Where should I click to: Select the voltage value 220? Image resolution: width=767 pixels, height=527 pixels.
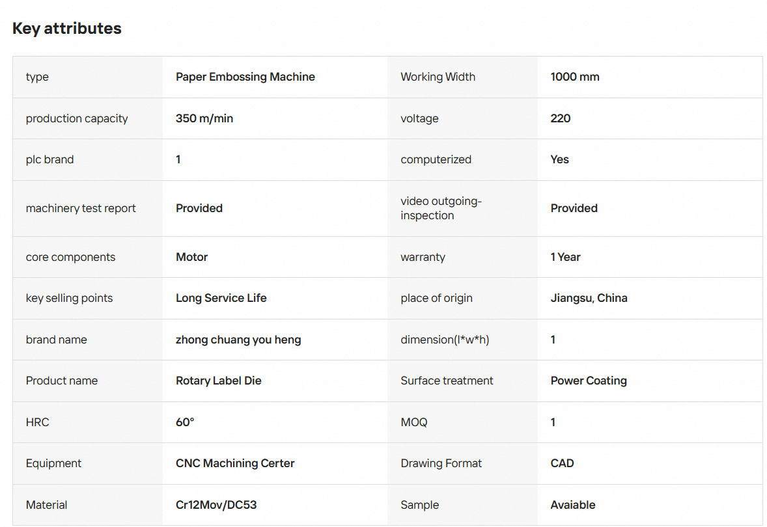(561, 118)
